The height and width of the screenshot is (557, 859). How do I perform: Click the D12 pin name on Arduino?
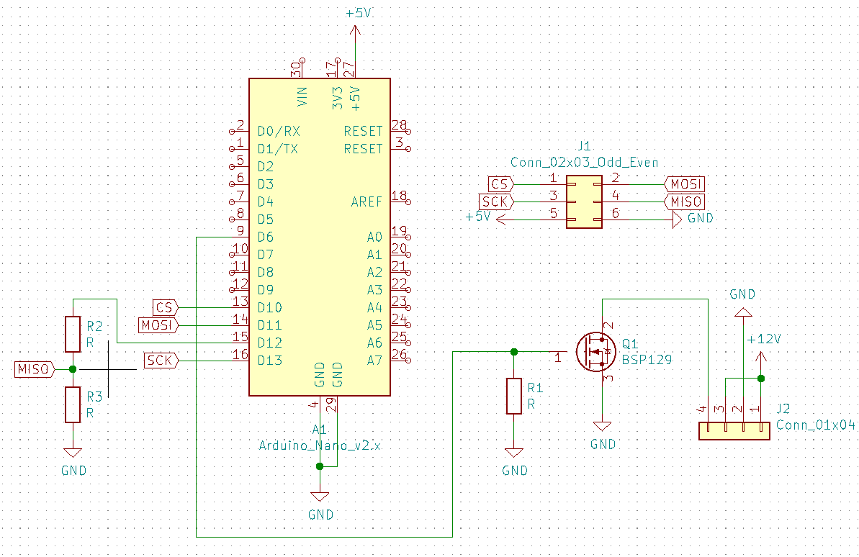[x=270, y=343]
